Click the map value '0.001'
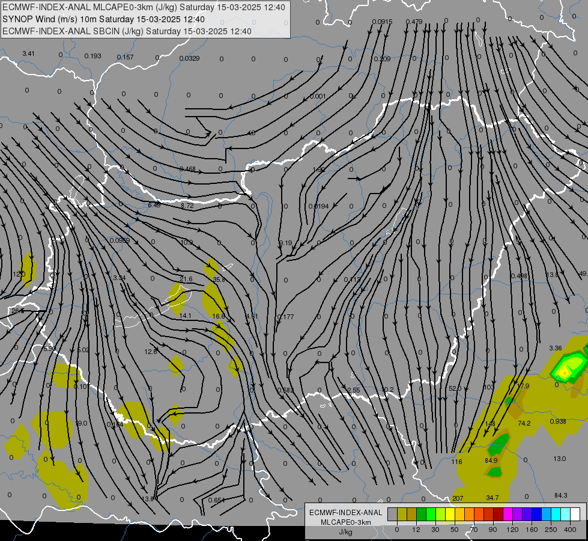This screenshot has width=588, height=541. point(318,97)
